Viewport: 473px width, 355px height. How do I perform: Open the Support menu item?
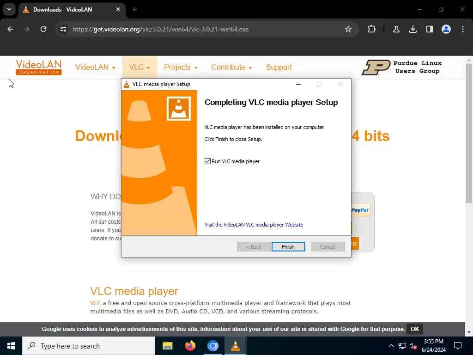click(x=279, y=67)
